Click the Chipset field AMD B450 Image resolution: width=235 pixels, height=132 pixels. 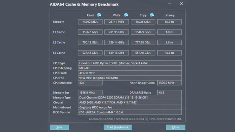pyautogui.click(x=130, y=102)
